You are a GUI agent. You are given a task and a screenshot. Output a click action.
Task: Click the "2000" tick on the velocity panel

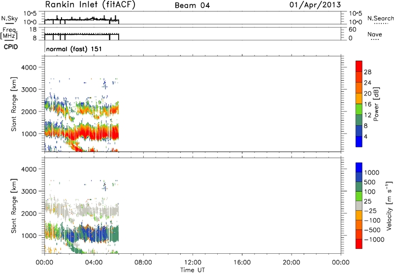[29, 213]
